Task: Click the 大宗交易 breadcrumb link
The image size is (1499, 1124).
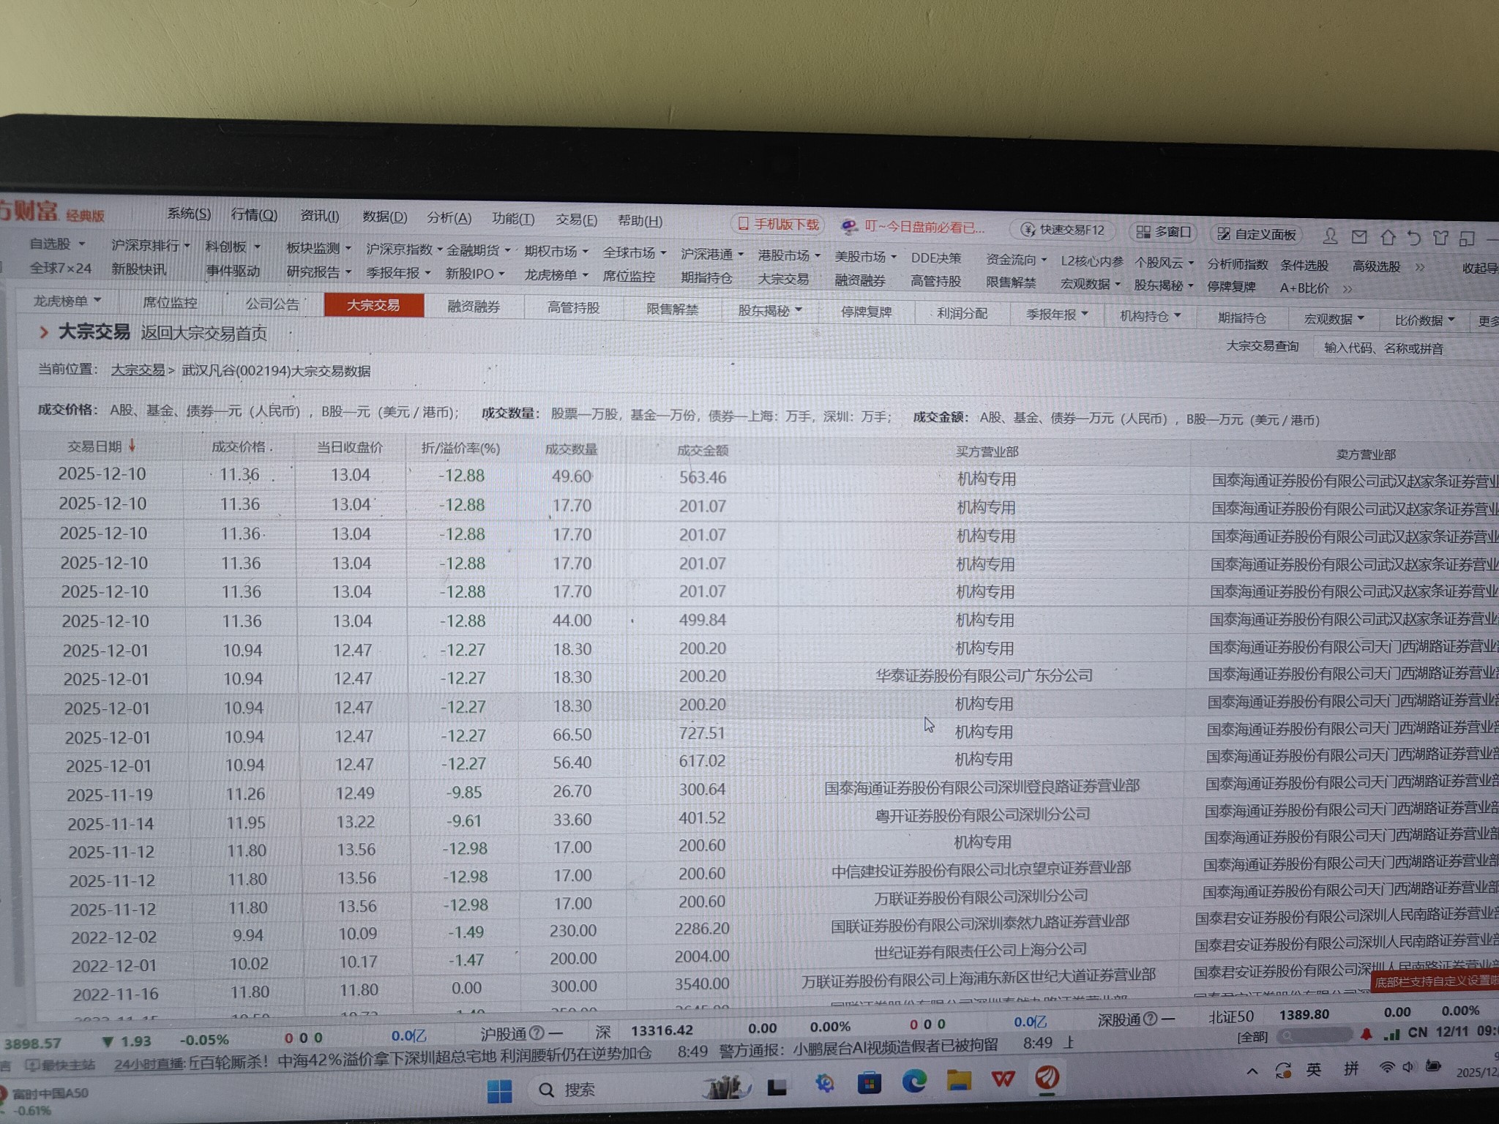Action: [138, 370]
